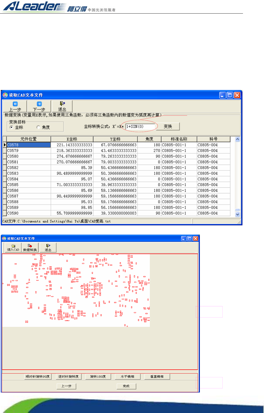Click Y value 39.3300000000003
This screenshot has height=413, width=264.
(115, 213)
